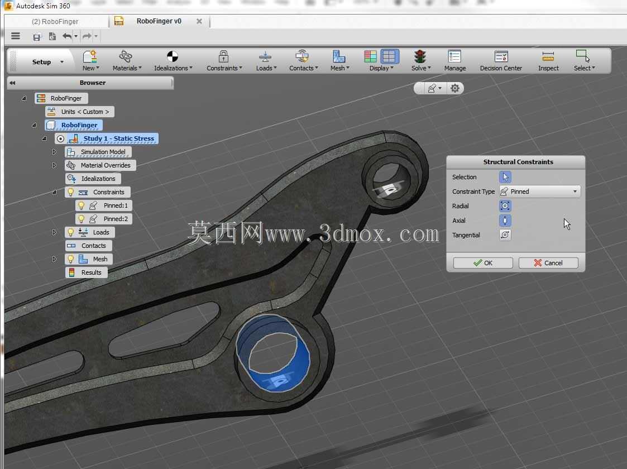
Task: Toggle visibility bulb of Pinned:2
Action: (x=81, y=219)
